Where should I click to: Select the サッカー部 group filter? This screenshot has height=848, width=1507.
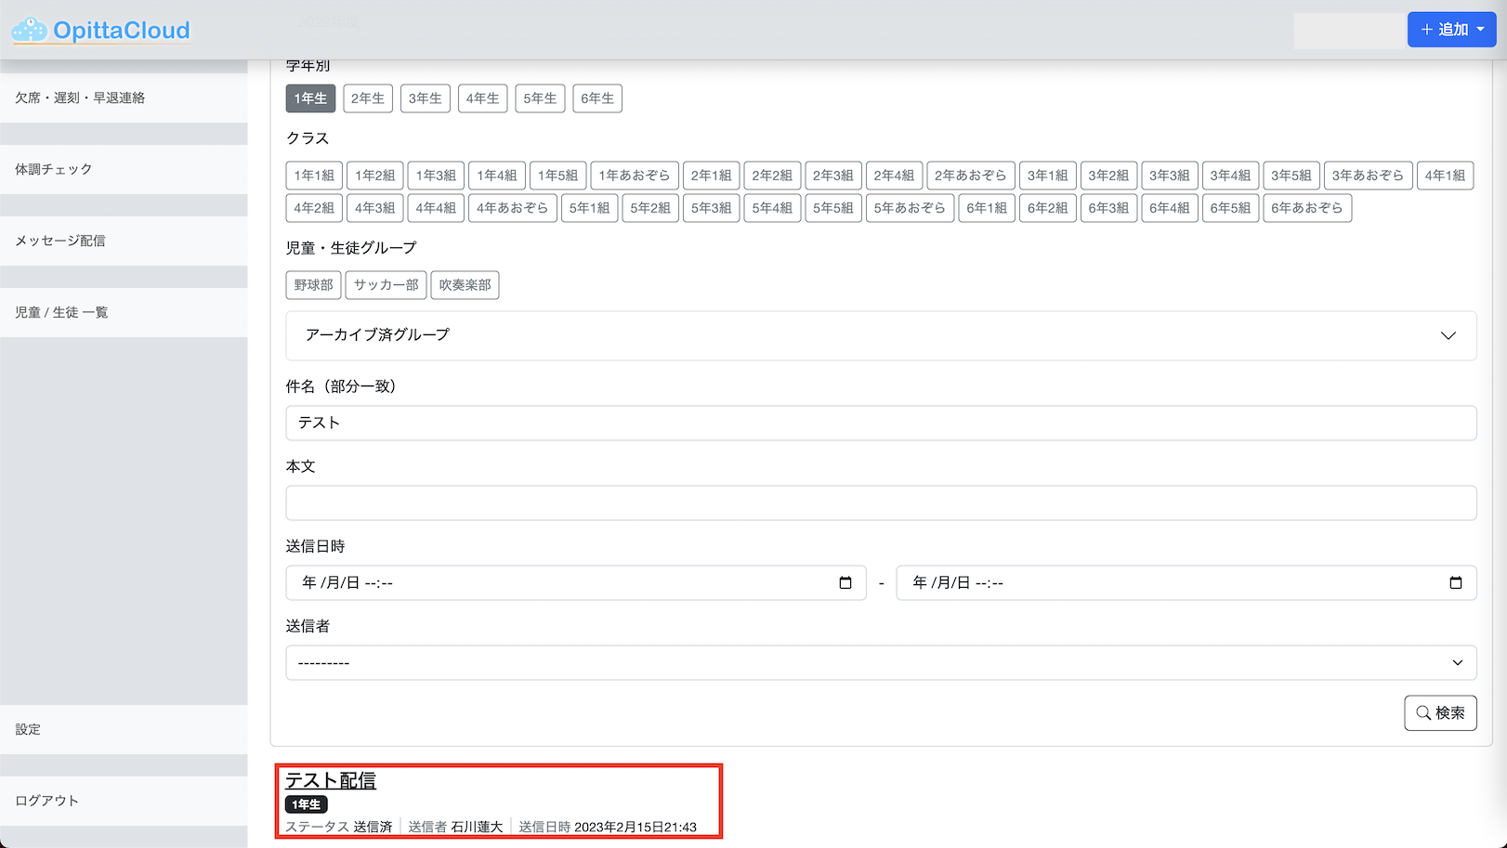(x=387, y=285)
